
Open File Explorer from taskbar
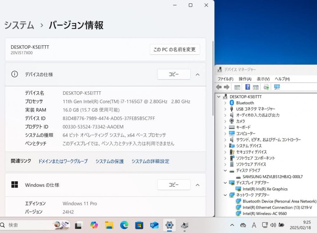109,225
